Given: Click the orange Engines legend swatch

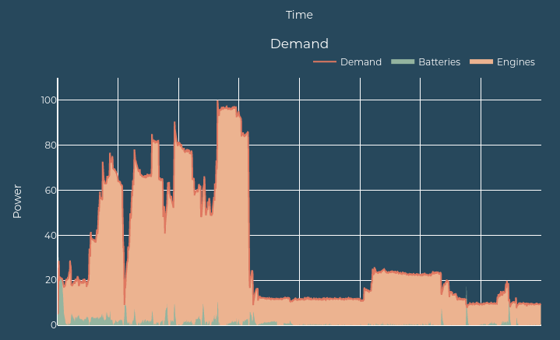Looking at the screenshot, I should tap(482, 62).
